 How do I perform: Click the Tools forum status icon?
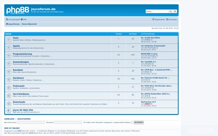(9, 40)
